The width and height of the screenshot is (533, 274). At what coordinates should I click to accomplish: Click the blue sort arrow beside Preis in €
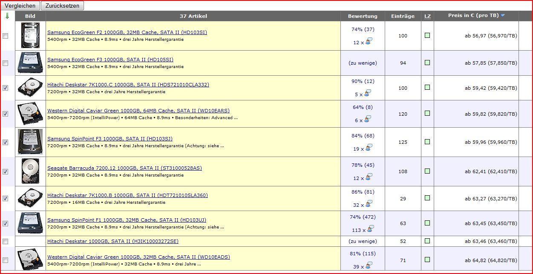click(503, 16)
